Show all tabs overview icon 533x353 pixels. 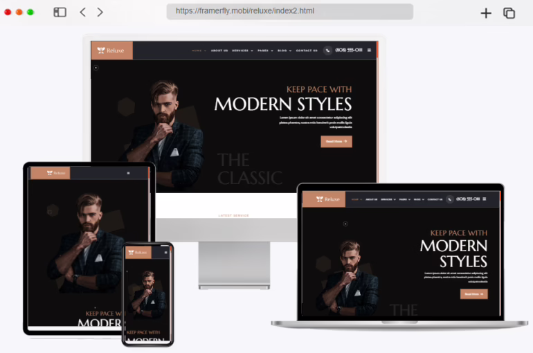point(509,13)
